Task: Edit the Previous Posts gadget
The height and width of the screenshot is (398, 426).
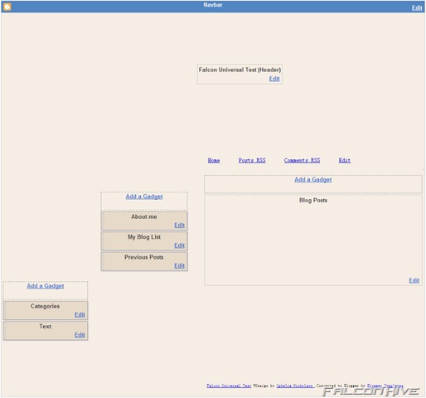Action: point(179,265)
